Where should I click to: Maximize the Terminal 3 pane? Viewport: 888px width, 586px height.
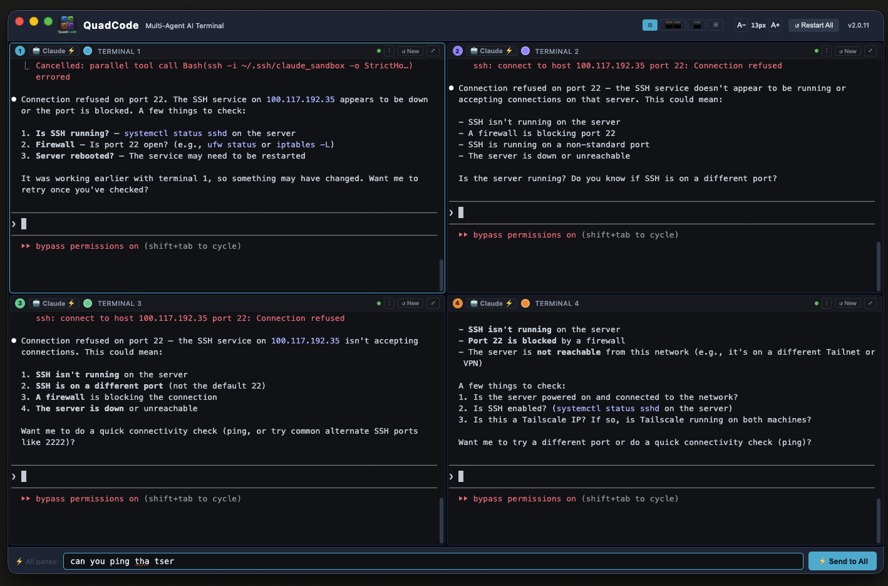coord(433,303)
